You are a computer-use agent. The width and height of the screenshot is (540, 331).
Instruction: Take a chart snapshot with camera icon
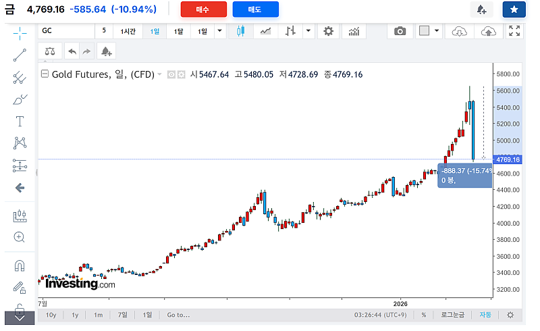tap(400, 31)
